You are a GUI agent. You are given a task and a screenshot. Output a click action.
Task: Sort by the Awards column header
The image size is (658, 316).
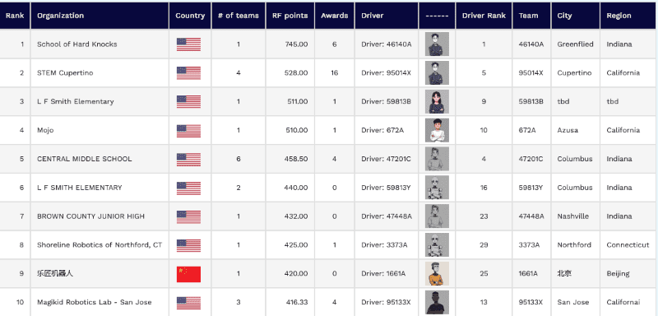335,16
